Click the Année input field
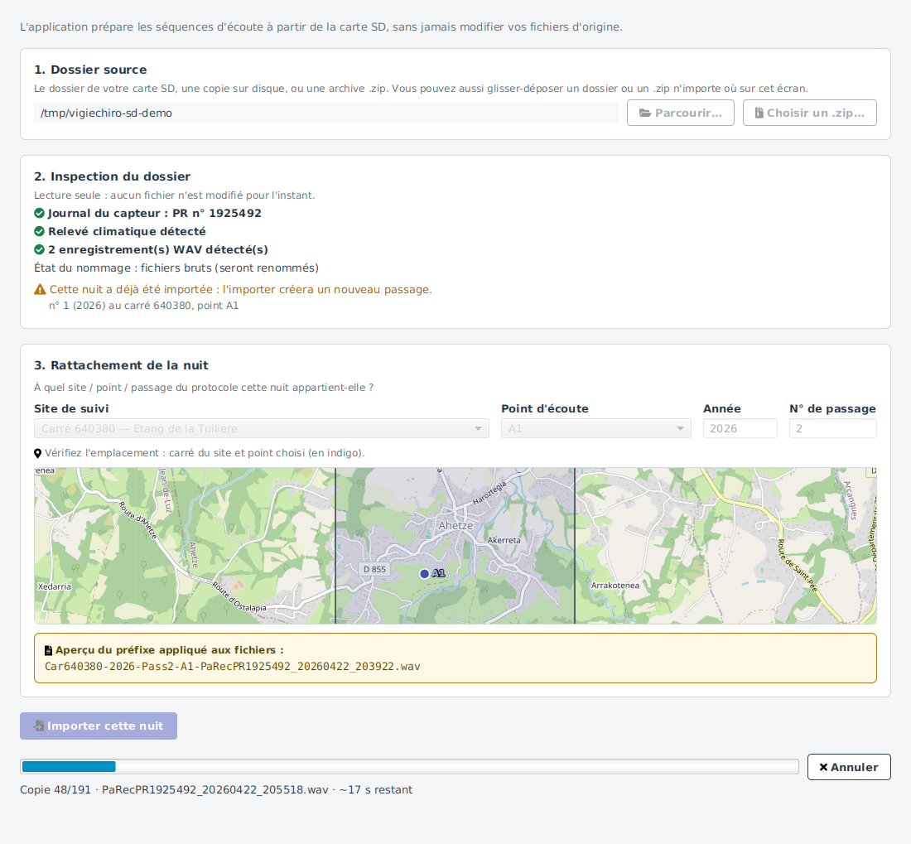 click(x=740, y=429)
